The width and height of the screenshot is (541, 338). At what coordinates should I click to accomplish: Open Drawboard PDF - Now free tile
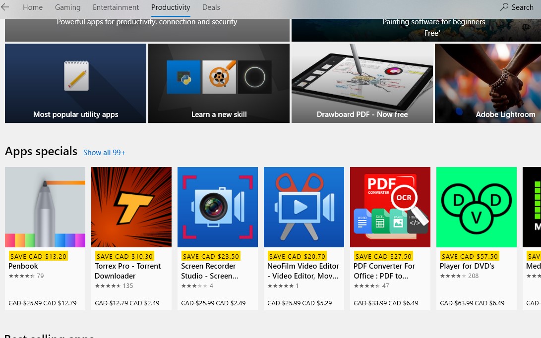tap(362, 83)
